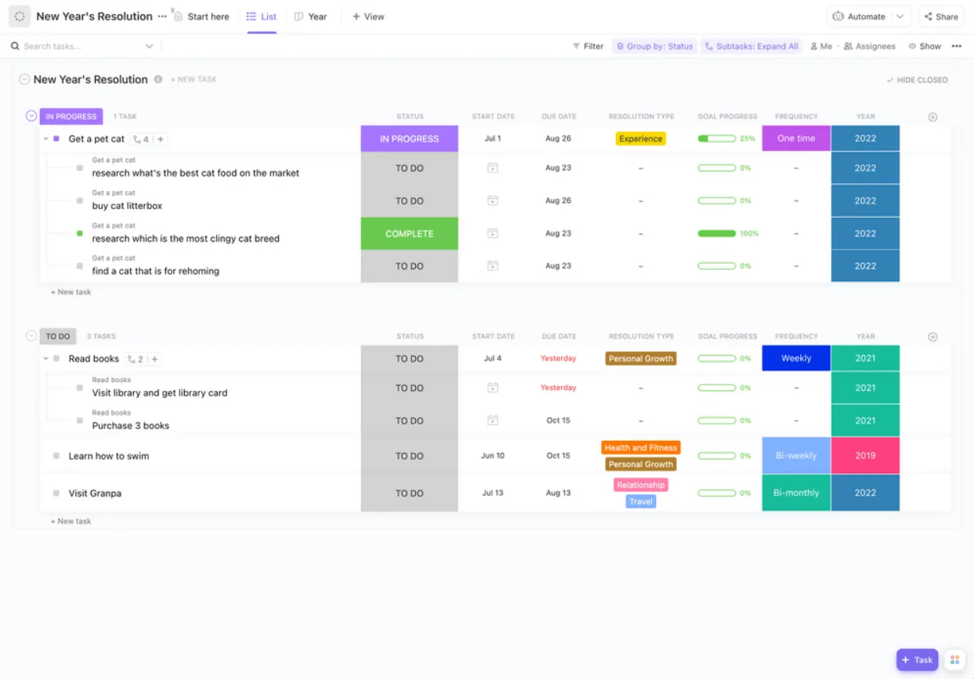Image resolution: width=974 pixels, height=679 pixels.
Task: Click the Weekly frequency cell
Action: pos(796,358)
